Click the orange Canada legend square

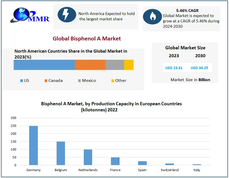tap(46, 81)
